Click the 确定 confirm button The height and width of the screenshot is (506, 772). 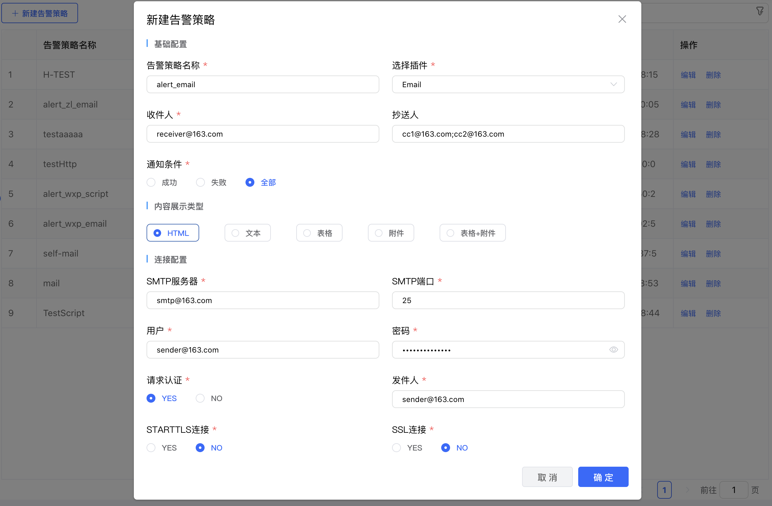point(603,477)
